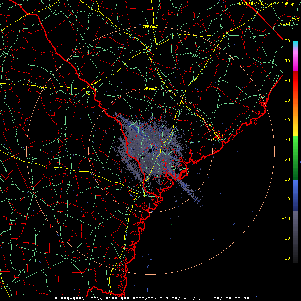Image resolution: width=301 pixels, height=301 pixels.
Task: Click the red segment of the reflectivity color bar
Action: pos(295,81)
